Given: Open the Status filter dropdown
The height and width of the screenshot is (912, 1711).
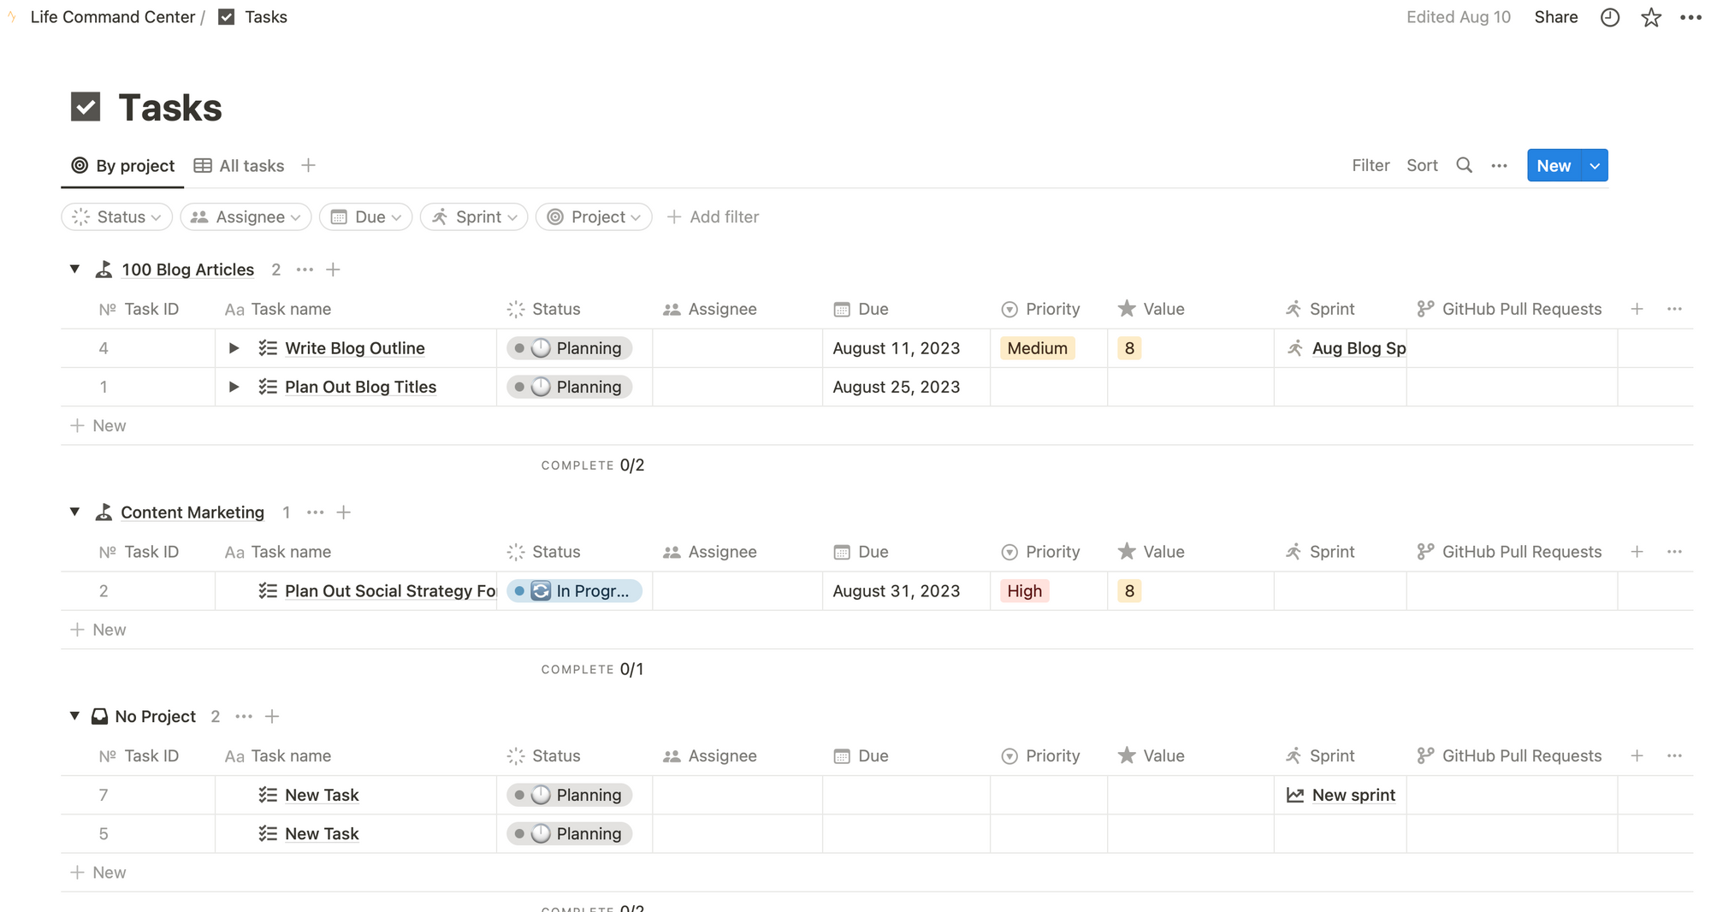Looking at the screenshot, I should [116, 216].
